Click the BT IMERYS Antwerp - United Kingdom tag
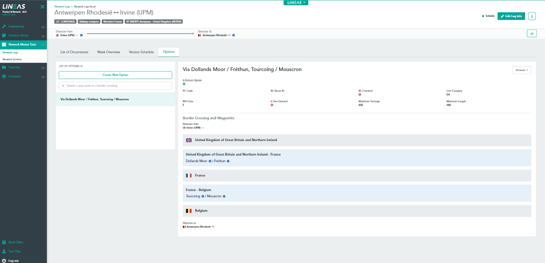Viewport: 545px width, 263px height. (x=153, y=22)
